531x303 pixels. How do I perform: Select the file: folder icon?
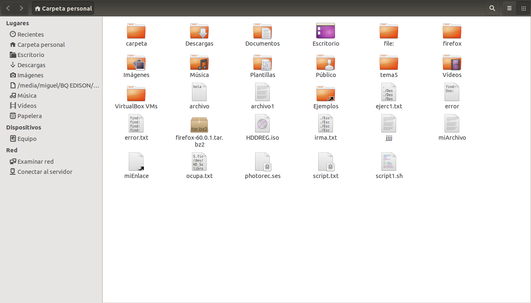pos(389,31)
